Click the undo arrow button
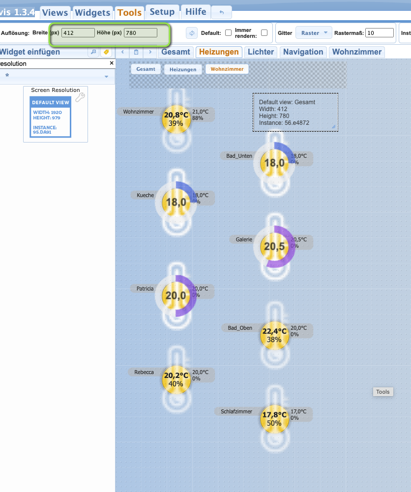Image resolution: width=411 pixels, height=492 pixels. click(222, 12)
